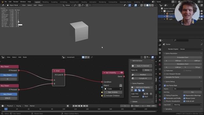Expand the Collection in the outliner
Screen dimensions: 204x115
coord(162,11)
